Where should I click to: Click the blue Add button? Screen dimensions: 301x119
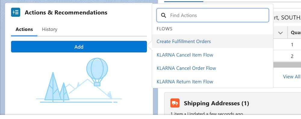[79, 47]
